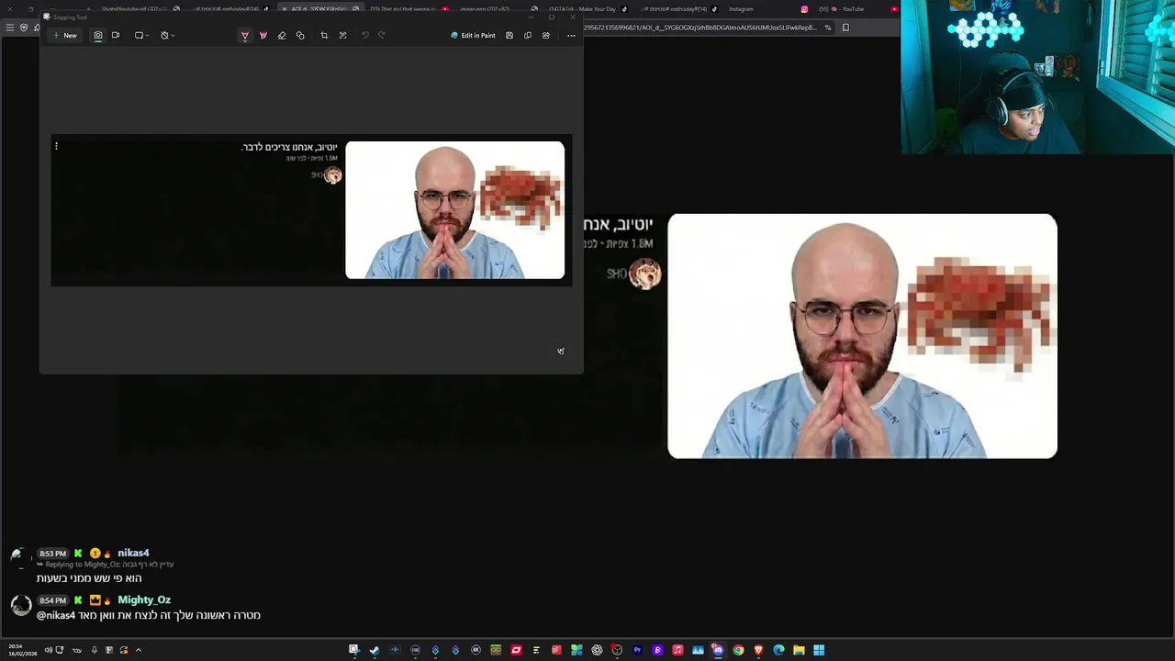
Task: Click the browser address bar URL
Action: [699, 28]
